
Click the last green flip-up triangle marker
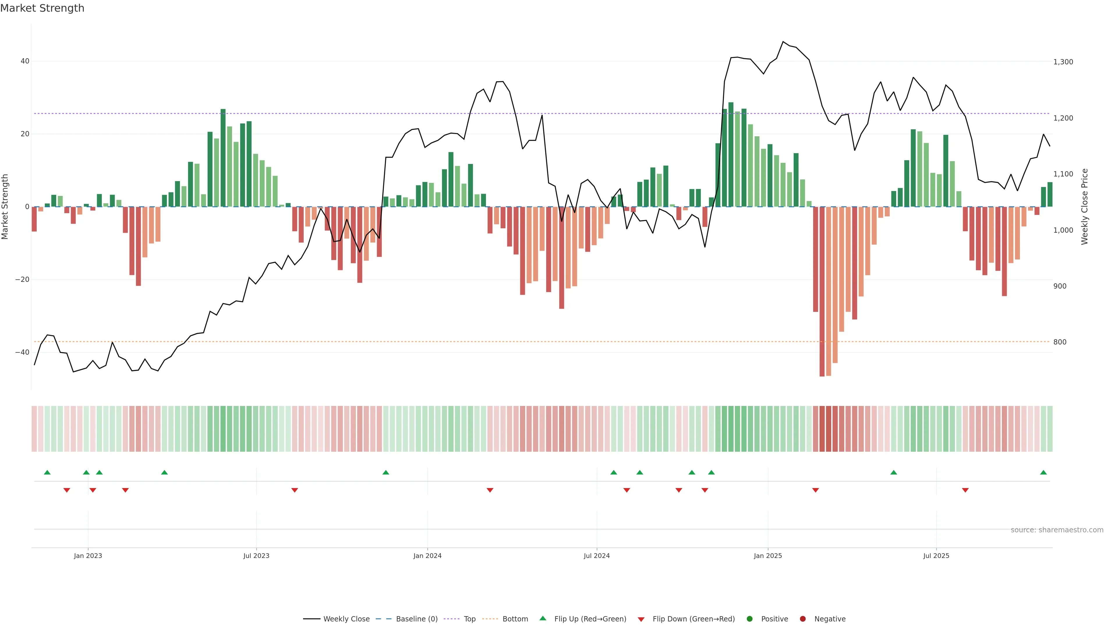click(x=1043, y=472)
